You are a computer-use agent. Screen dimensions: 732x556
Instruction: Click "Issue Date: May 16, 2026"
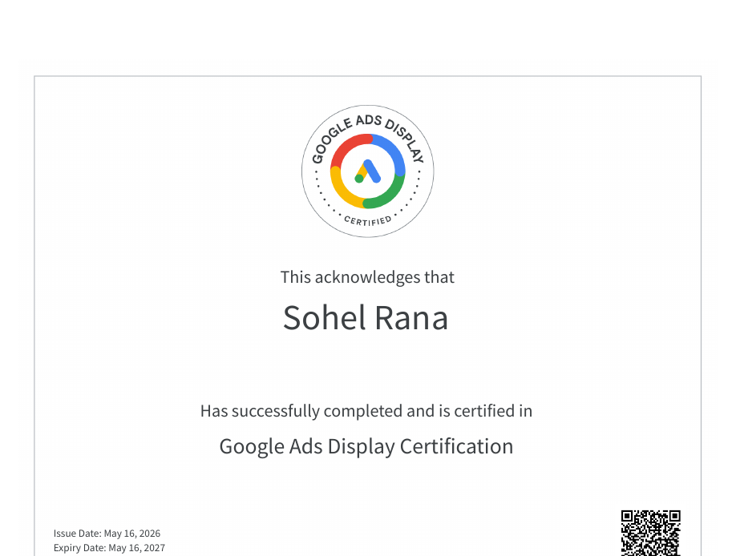[107, 533]
